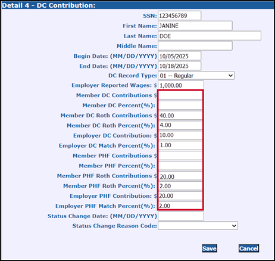Click the Employer PHF Match Percent field
Viewport: 275px width, 261px height.
(180, 206)
